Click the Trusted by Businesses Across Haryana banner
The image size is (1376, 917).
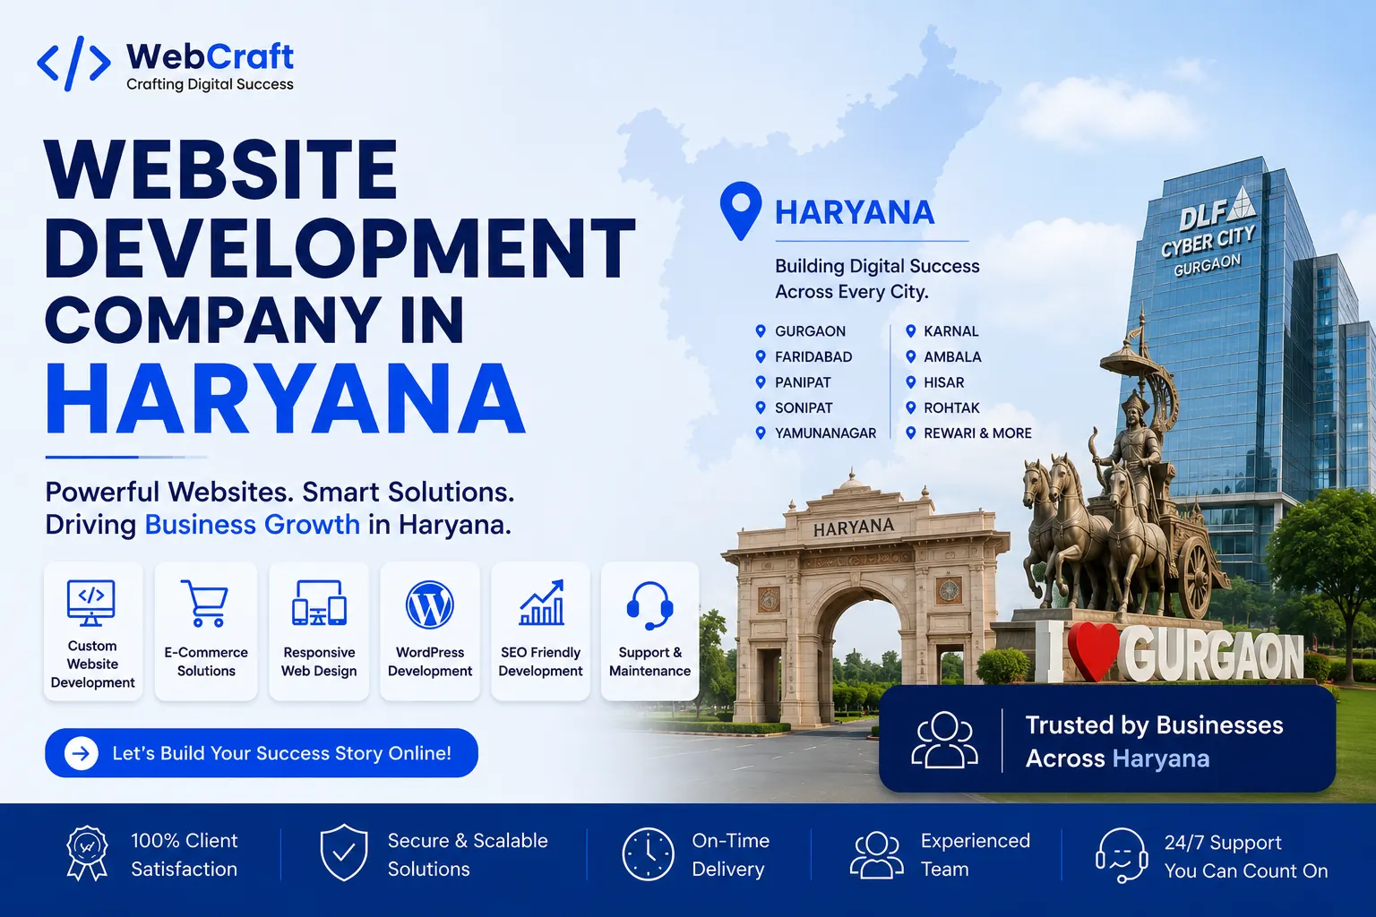coord(1107,740)
